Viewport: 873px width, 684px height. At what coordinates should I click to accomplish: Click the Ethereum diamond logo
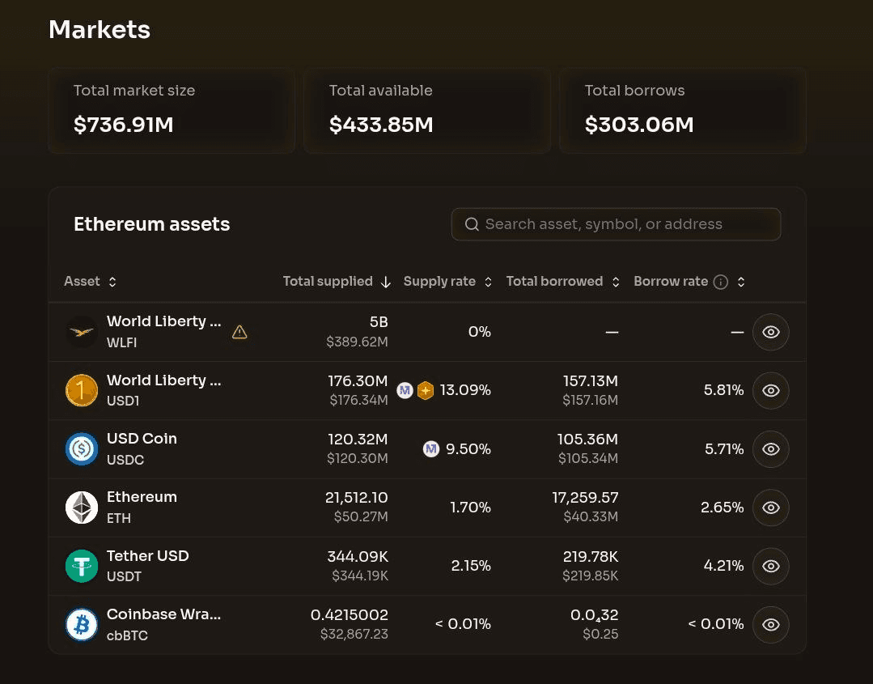pyautogui.click(x=82, y=508)
